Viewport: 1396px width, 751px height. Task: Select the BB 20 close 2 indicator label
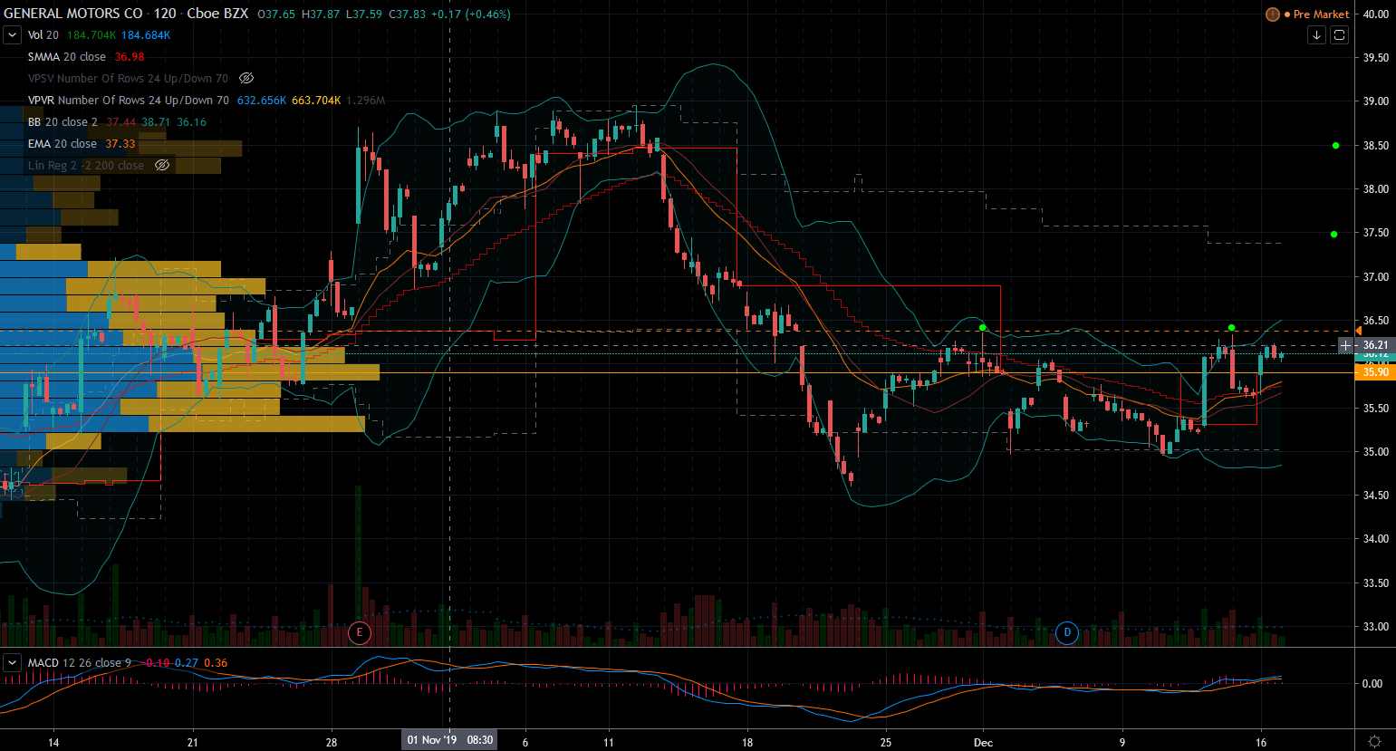(63, 122)
